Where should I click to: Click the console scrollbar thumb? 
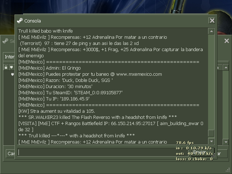[211, 133]
